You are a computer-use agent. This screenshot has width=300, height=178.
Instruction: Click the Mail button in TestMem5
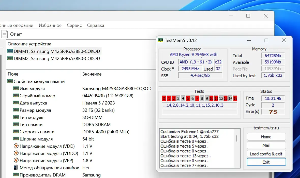point(266,145)
